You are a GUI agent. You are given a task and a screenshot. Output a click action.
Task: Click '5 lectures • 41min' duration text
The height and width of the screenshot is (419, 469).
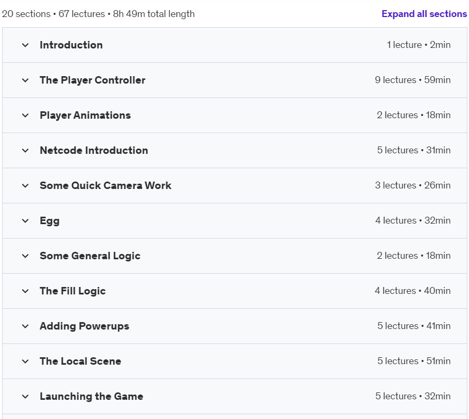click(x=414, y=326)
